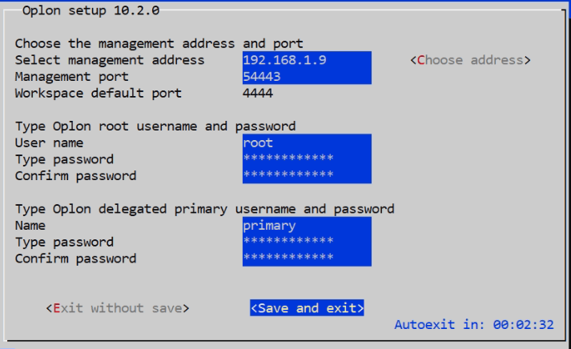Screen dimensions: 571x349
Task: Click the Management port field 54443
Action: [x=307, y=76]
